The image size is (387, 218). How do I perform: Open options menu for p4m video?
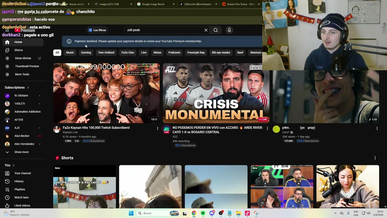click(377, 128)
